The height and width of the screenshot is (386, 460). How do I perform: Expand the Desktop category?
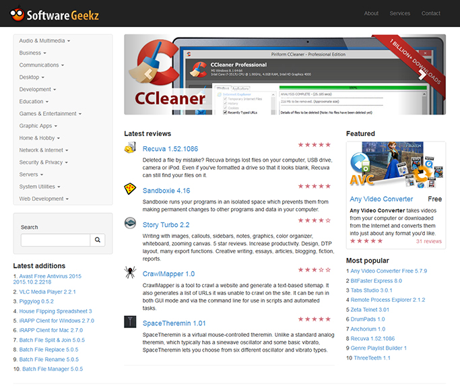(32, 77)
